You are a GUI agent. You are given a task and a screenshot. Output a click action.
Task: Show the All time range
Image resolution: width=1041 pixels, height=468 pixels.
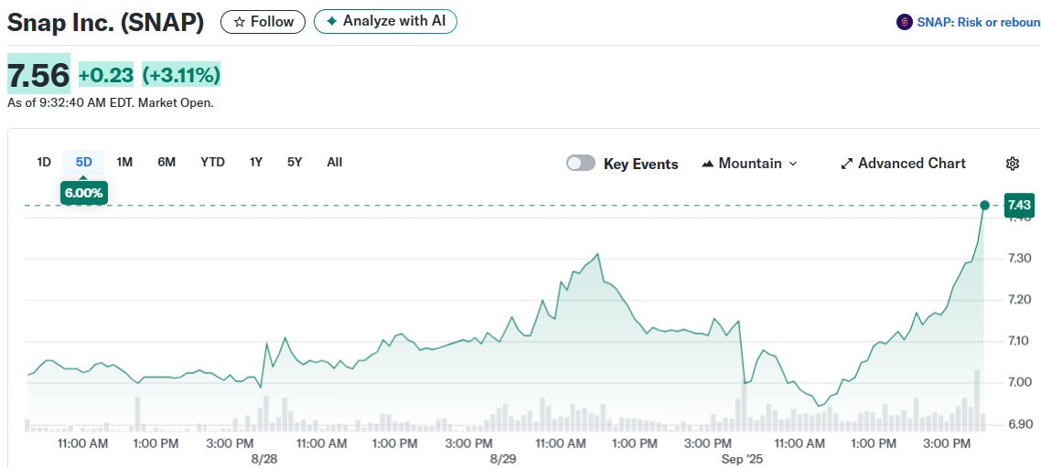[x=335, y=162]
